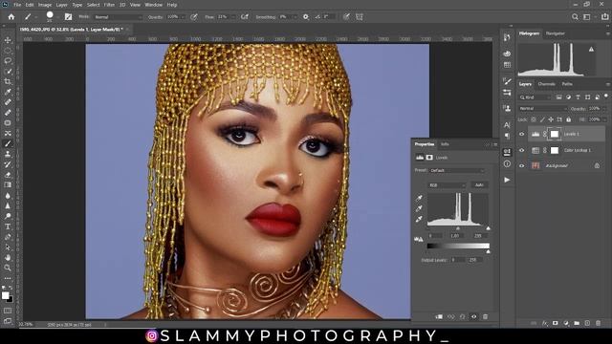Hide the Color Lookup 1 layer

(522, 150)
